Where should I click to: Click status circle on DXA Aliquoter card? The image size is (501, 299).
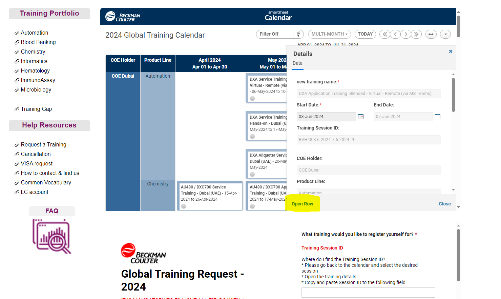(252, 174)
